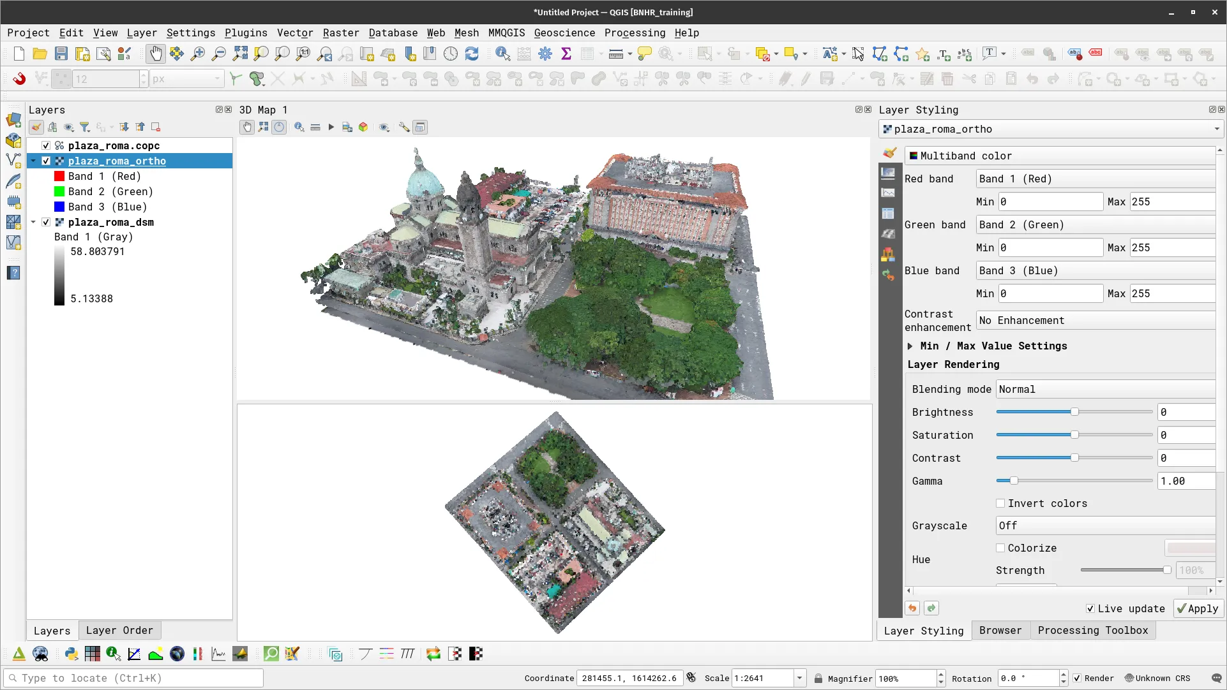This screenshot has width=1227, height=690.
Task: Click the Band 1 red color swatch
Action: [59, 176]
